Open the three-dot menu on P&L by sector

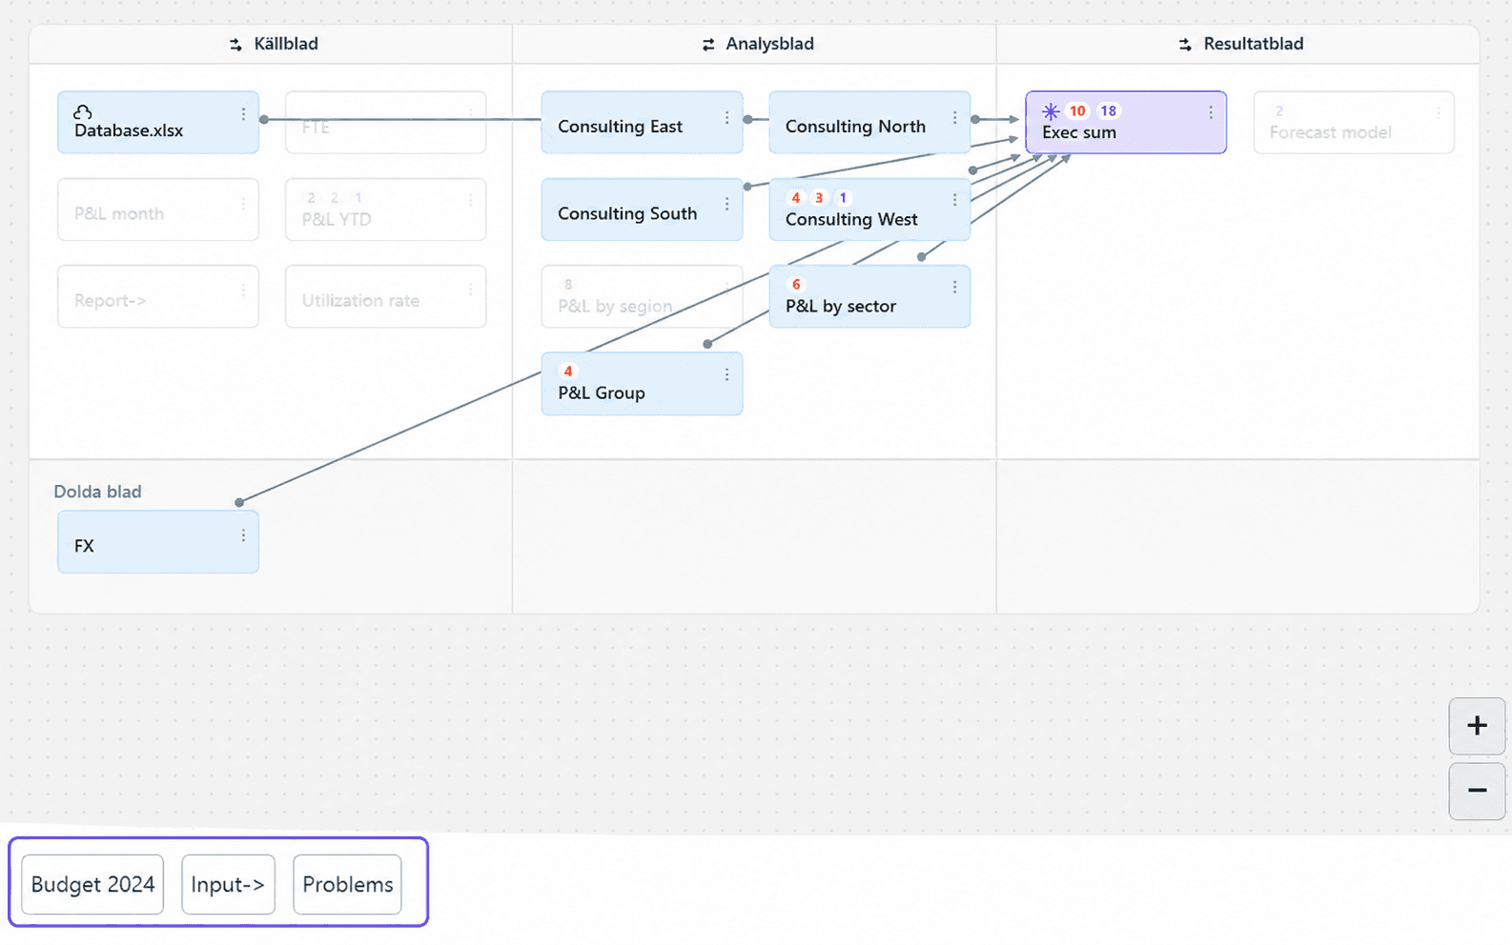coord(954,287)
